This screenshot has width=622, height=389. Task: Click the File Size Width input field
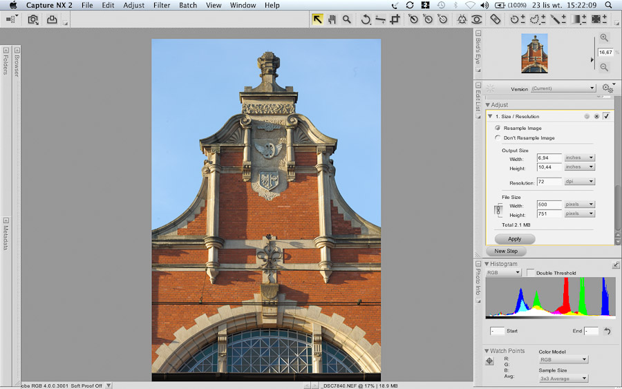click(x=549, y=205)
